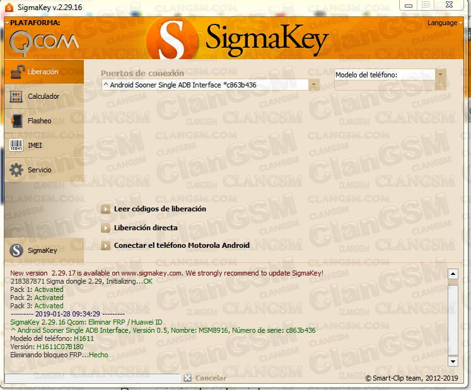
Task: Select the Android Sooner ADB Interface port field
Action: (x=205, y=85)
